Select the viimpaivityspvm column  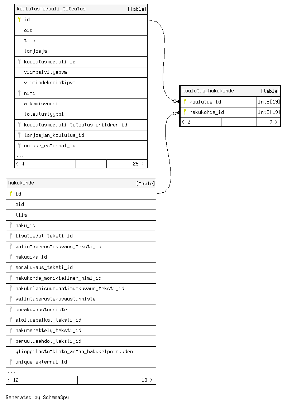46,72
